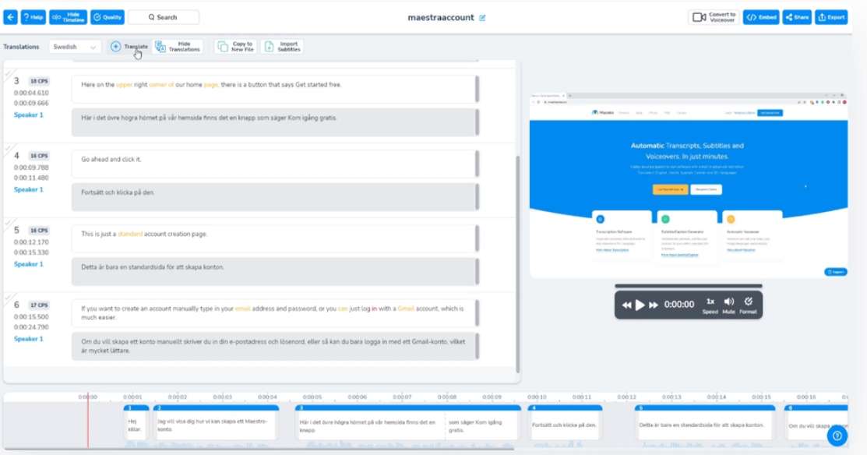Click the 'Fortsätt och klicka på den.' text box
Screen dimensions: 867x455
click(275, 197)
